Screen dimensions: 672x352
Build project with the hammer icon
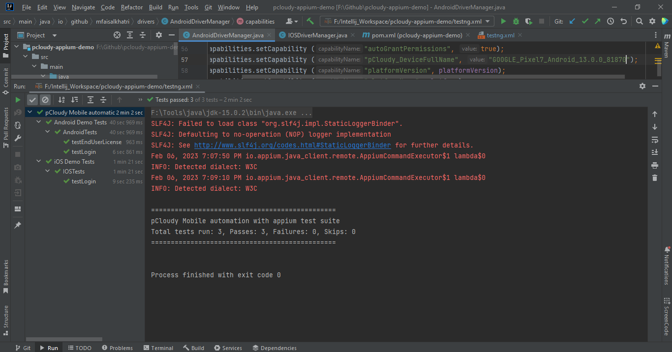coord(310,22)
